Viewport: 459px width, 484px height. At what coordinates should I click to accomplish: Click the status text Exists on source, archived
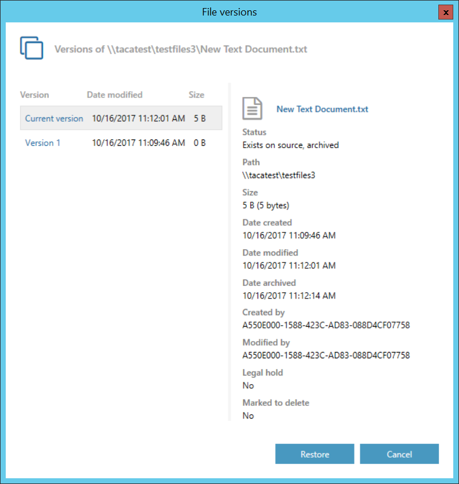pyautogui.click(x=290, y=145)
